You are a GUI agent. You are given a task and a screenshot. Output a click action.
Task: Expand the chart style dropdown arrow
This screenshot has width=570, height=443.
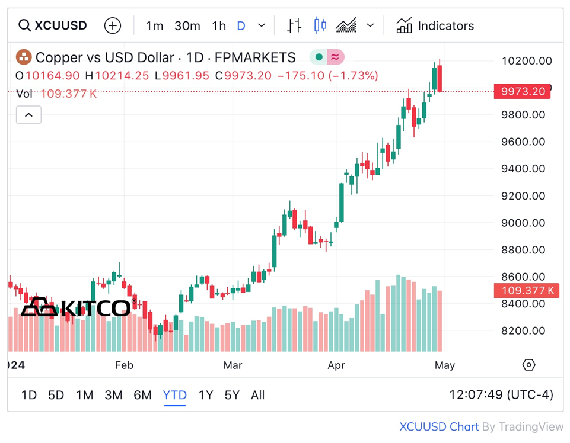371,25
